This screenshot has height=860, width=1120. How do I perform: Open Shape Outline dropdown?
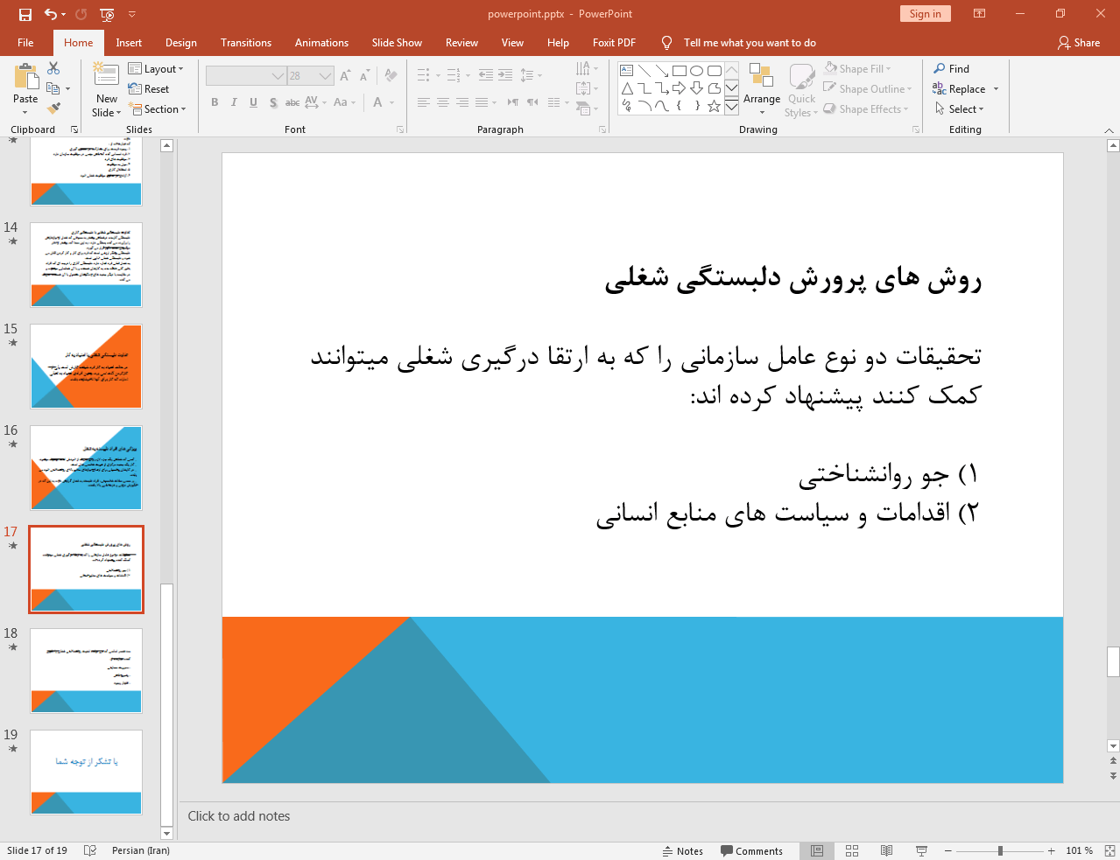(868, 88)
